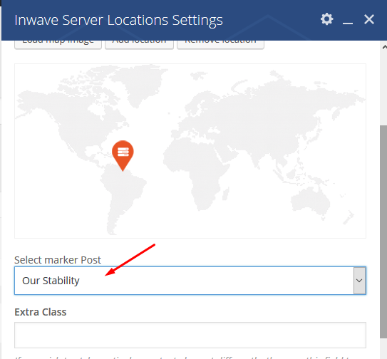
Task: Expand the chevron beside Our Stability
Action: coord(359,281)
